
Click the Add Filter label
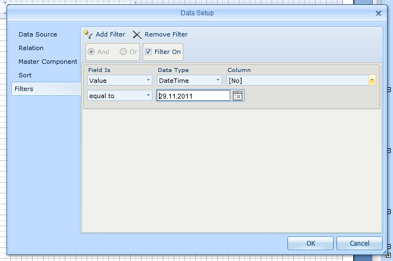click(110, 34)
